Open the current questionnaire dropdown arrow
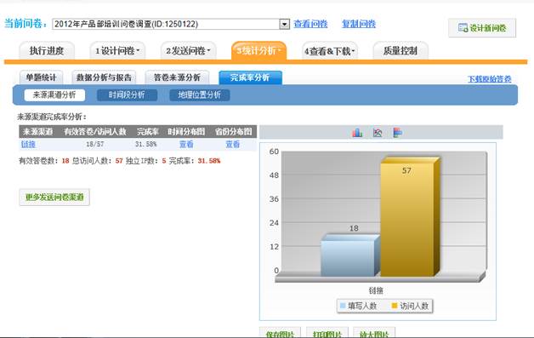This screenshot has width=534, height=338. (x=284, y=24)
